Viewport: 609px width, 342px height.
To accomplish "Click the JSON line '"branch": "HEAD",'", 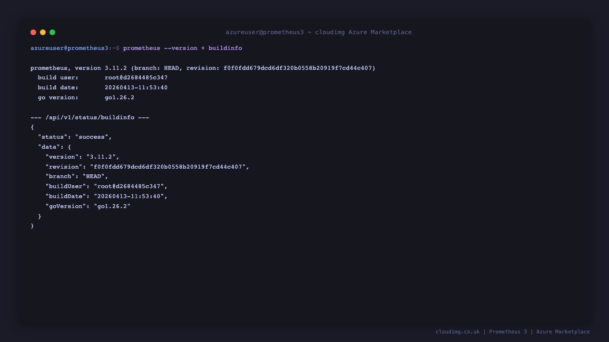I will click(77, 177).
